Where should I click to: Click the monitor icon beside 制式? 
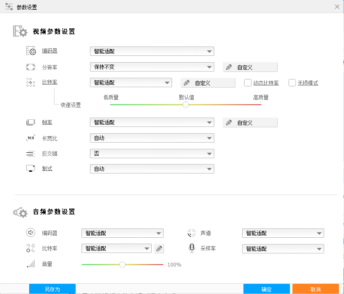30,168
